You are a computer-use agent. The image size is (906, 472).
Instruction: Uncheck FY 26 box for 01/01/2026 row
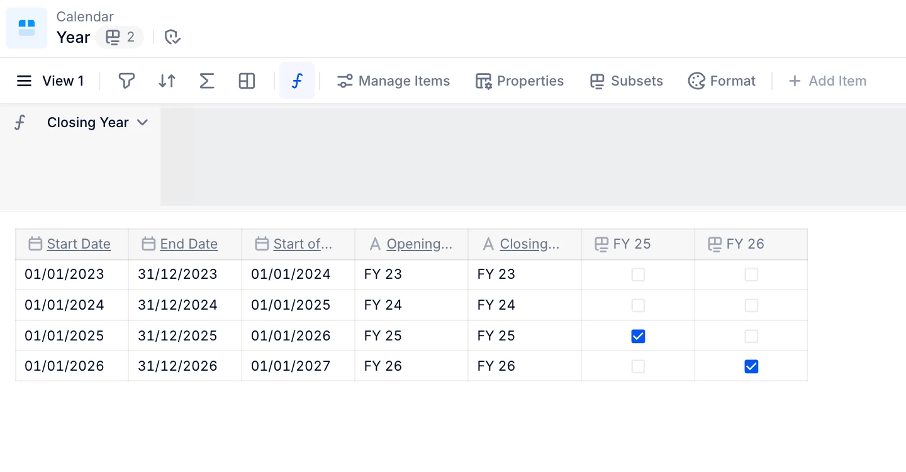pos(751,366)
